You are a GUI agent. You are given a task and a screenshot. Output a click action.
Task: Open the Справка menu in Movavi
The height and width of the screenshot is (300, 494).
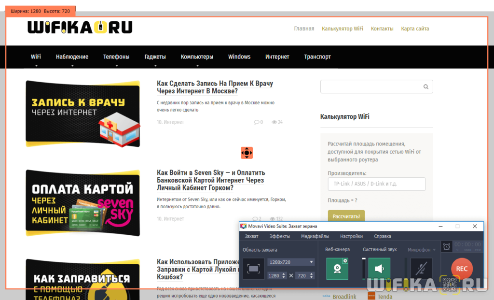(x=383, y=236)
